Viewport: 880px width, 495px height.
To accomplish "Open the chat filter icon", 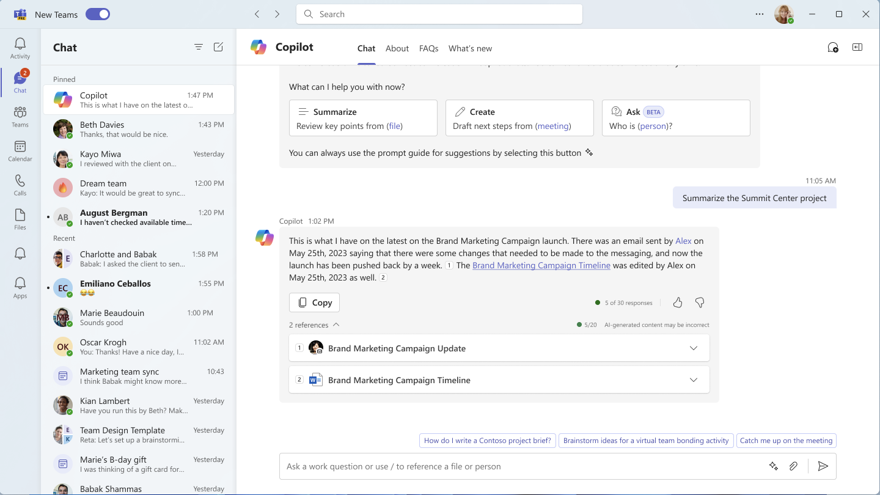I will coord(198,46).
